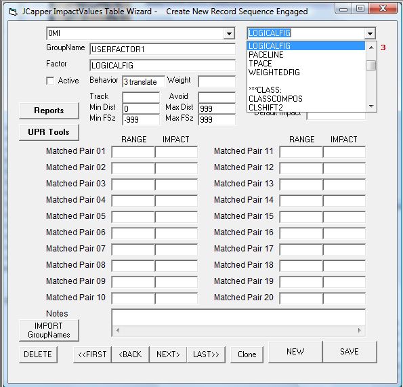Viewport: 403px width, 387px height.
Task: Click the SAVE button
Action: click(x=349, y=352)
